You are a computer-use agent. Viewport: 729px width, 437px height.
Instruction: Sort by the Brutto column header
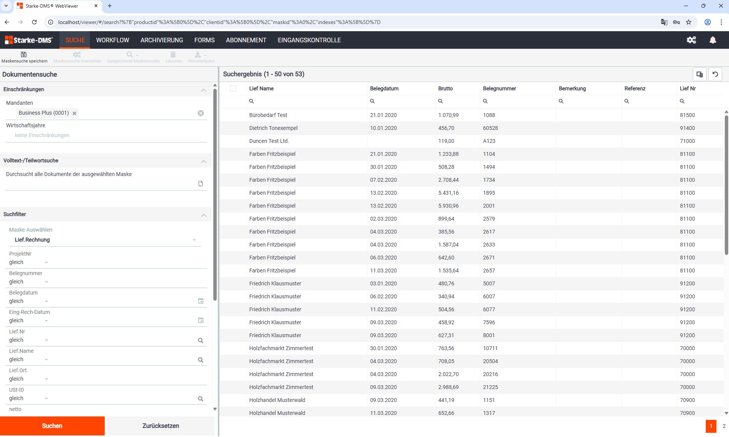(x=445, y=88)
